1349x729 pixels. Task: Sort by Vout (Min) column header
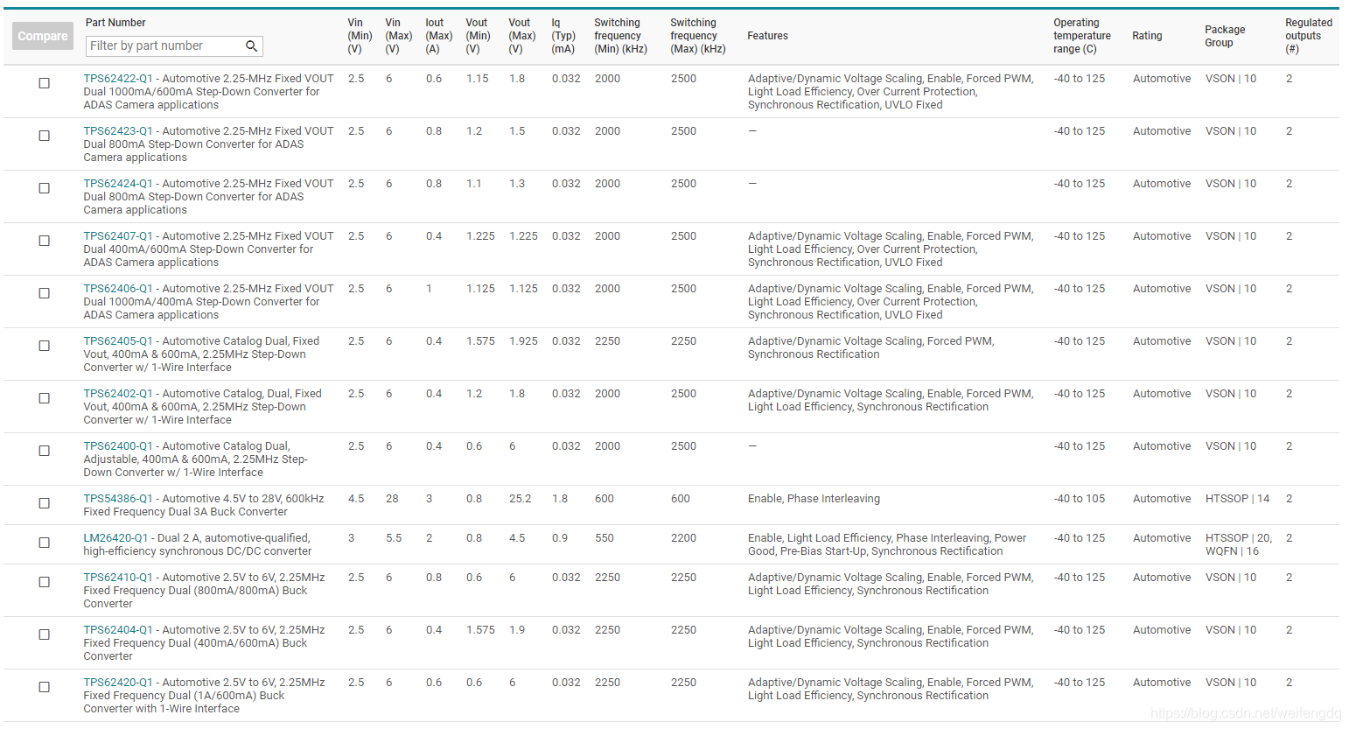coord(478,36)
